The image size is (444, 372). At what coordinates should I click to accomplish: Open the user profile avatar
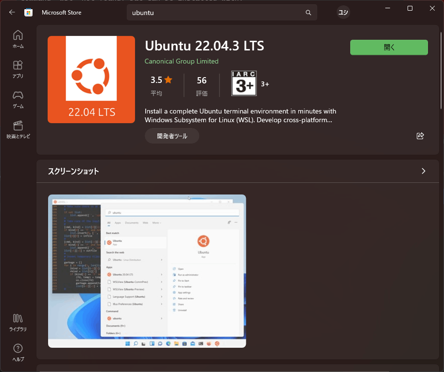343,13
